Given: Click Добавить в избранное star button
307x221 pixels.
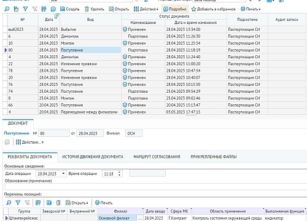Looking at the screenshot, I should click(214, 9).
